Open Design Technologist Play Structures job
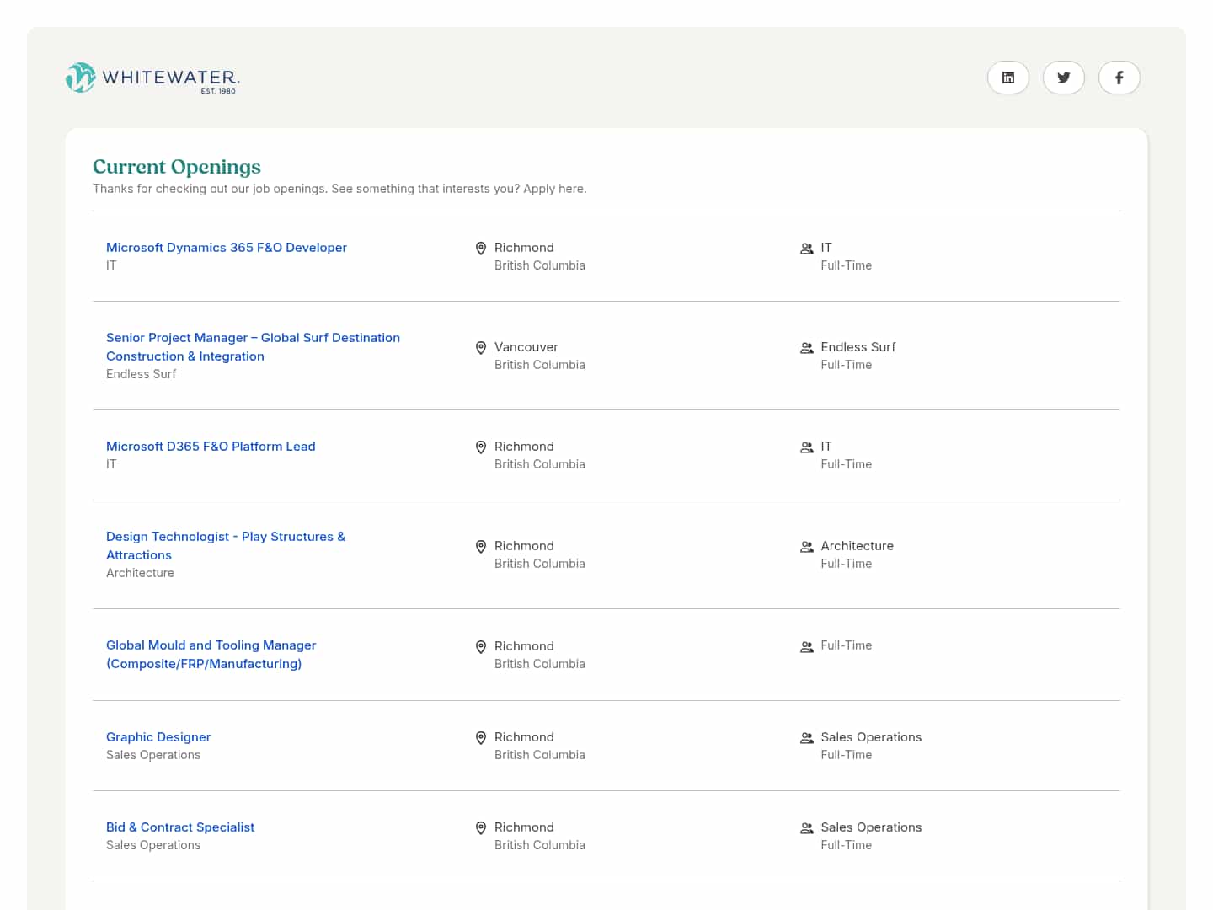This screenshot has width=1213, height=910. (226, 545)
